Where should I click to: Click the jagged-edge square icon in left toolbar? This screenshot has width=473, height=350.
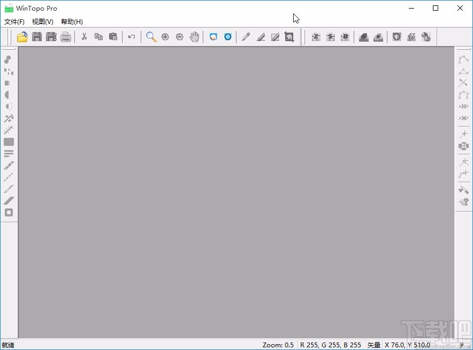point(7,83)
